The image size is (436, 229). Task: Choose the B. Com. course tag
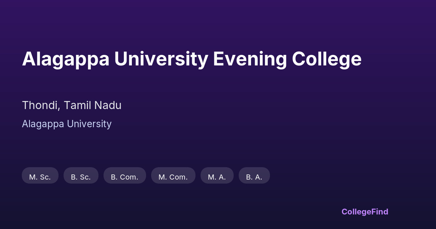point(125,177)
